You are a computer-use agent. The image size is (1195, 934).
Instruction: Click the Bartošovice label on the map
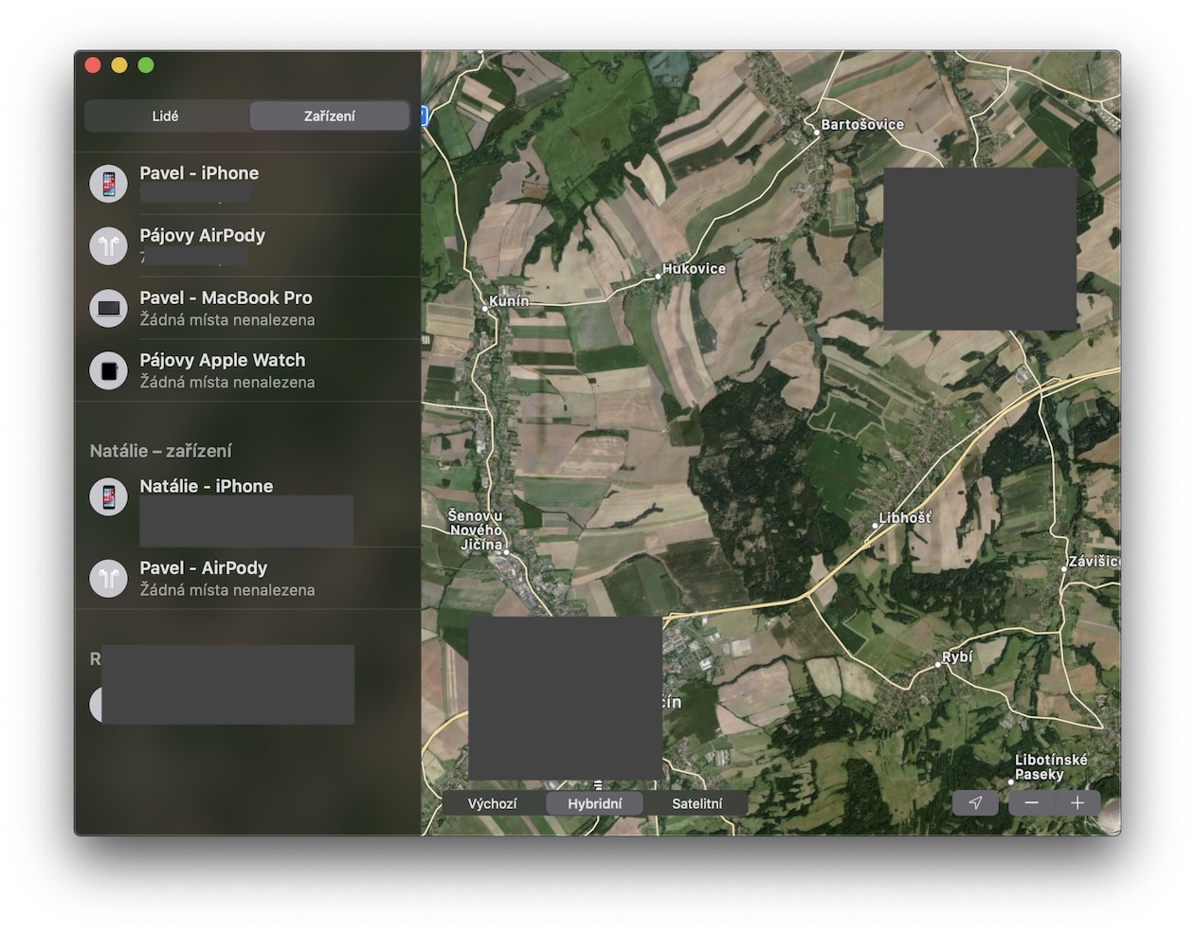click(x=862, y=124)
